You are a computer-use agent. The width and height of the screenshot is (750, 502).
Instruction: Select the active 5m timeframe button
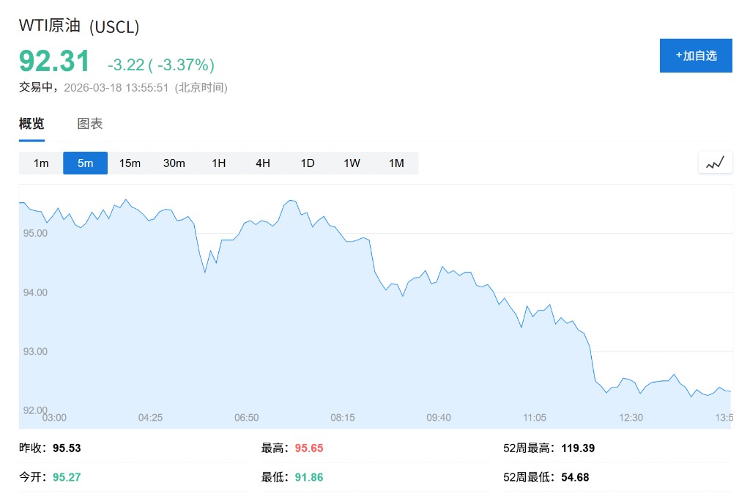[x=86, y=163]
